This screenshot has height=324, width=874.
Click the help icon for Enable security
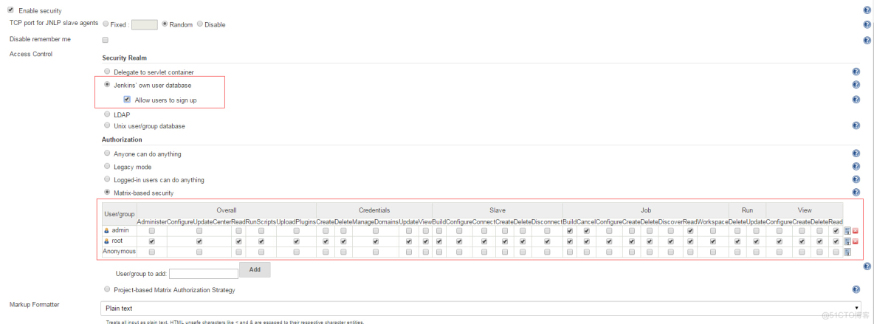point(867,10)
